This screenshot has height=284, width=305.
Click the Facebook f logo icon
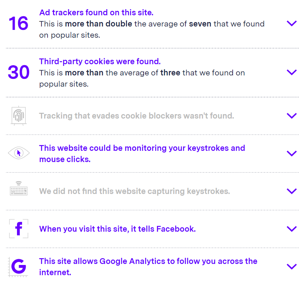pos(19,229)
